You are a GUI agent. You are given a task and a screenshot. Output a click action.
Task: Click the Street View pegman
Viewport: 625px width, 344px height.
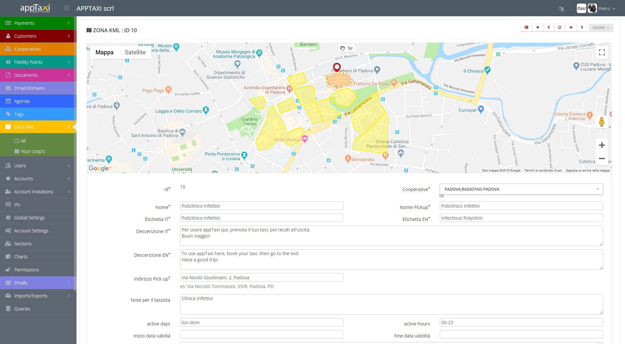coord(602,122)
